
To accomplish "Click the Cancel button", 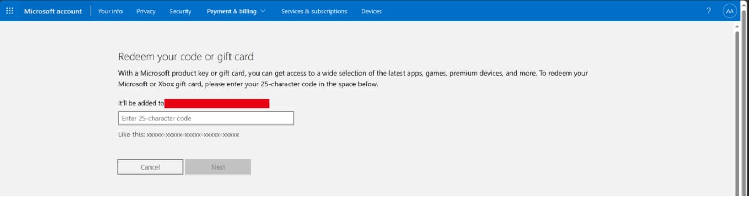I will click(150, 167).
